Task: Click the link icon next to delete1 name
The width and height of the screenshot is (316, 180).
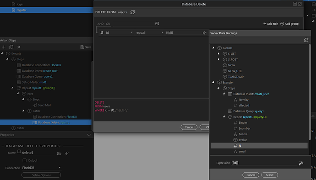Action: click(x=66, y=154)
